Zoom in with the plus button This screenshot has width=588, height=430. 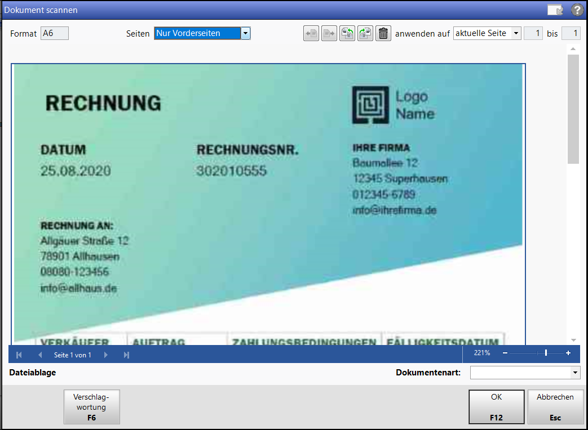(x=568, y=353)
